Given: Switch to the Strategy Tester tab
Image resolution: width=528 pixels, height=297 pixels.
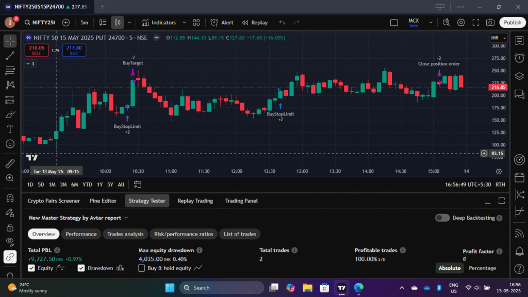Looking at the screenshot, I should pyautogui.click(x=147, y=201).
